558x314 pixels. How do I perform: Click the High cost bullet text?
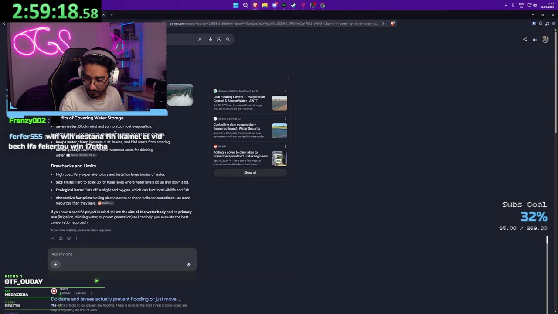tap(110, 174)
